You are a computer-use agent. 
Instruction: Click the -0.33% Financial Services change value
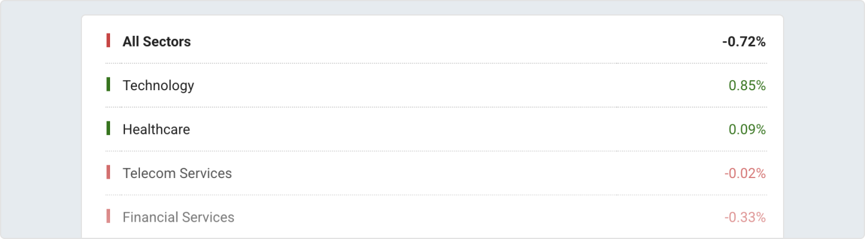click(x=745, y=217)
